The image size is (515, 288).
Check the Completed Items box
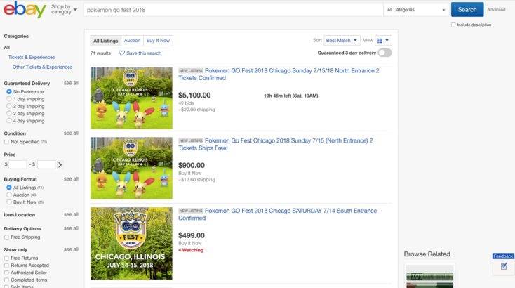point(6,280)
